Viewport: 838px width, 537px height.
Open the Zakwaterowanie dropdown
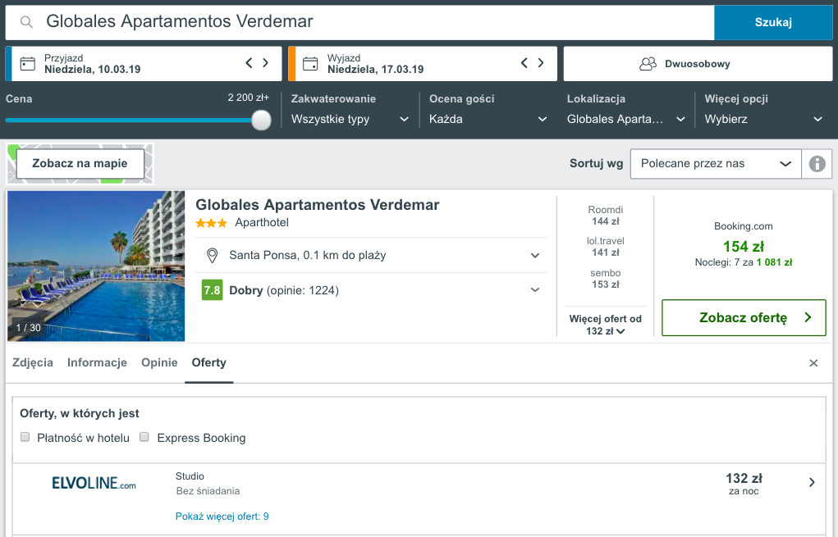pos(350,119)
